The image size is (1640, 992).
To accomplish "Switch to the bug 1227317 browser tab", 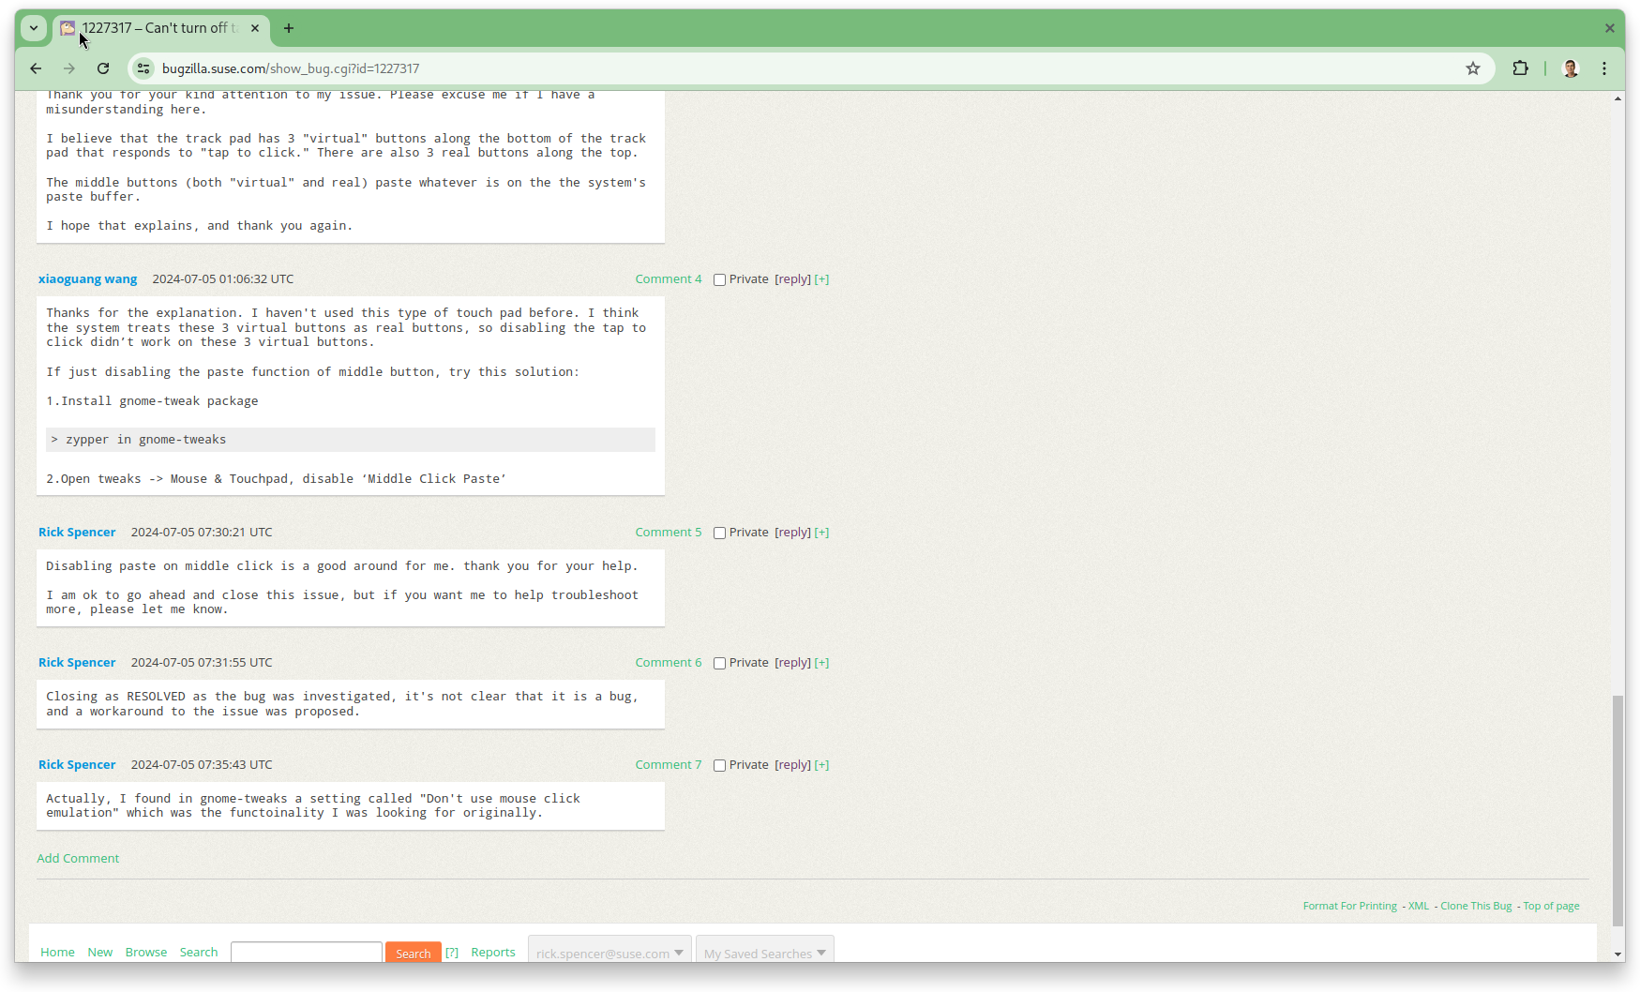I will pyautogui.click(x=155, y=28).
